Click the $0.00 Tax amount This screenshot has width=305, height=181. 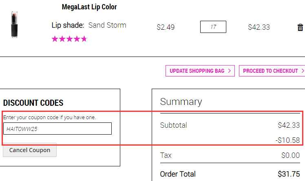290,155
